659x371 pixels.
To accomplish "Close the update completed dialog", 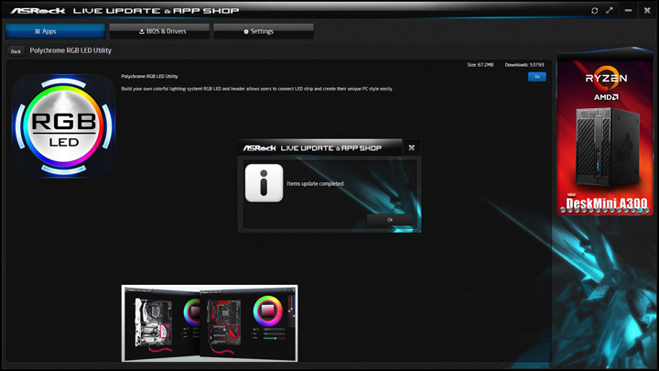I will coord(412,147).
